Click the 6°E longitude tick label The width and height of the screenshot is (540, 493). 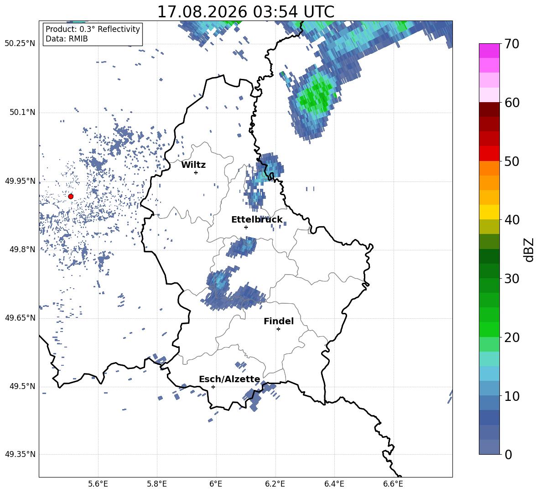click(216, 484)
